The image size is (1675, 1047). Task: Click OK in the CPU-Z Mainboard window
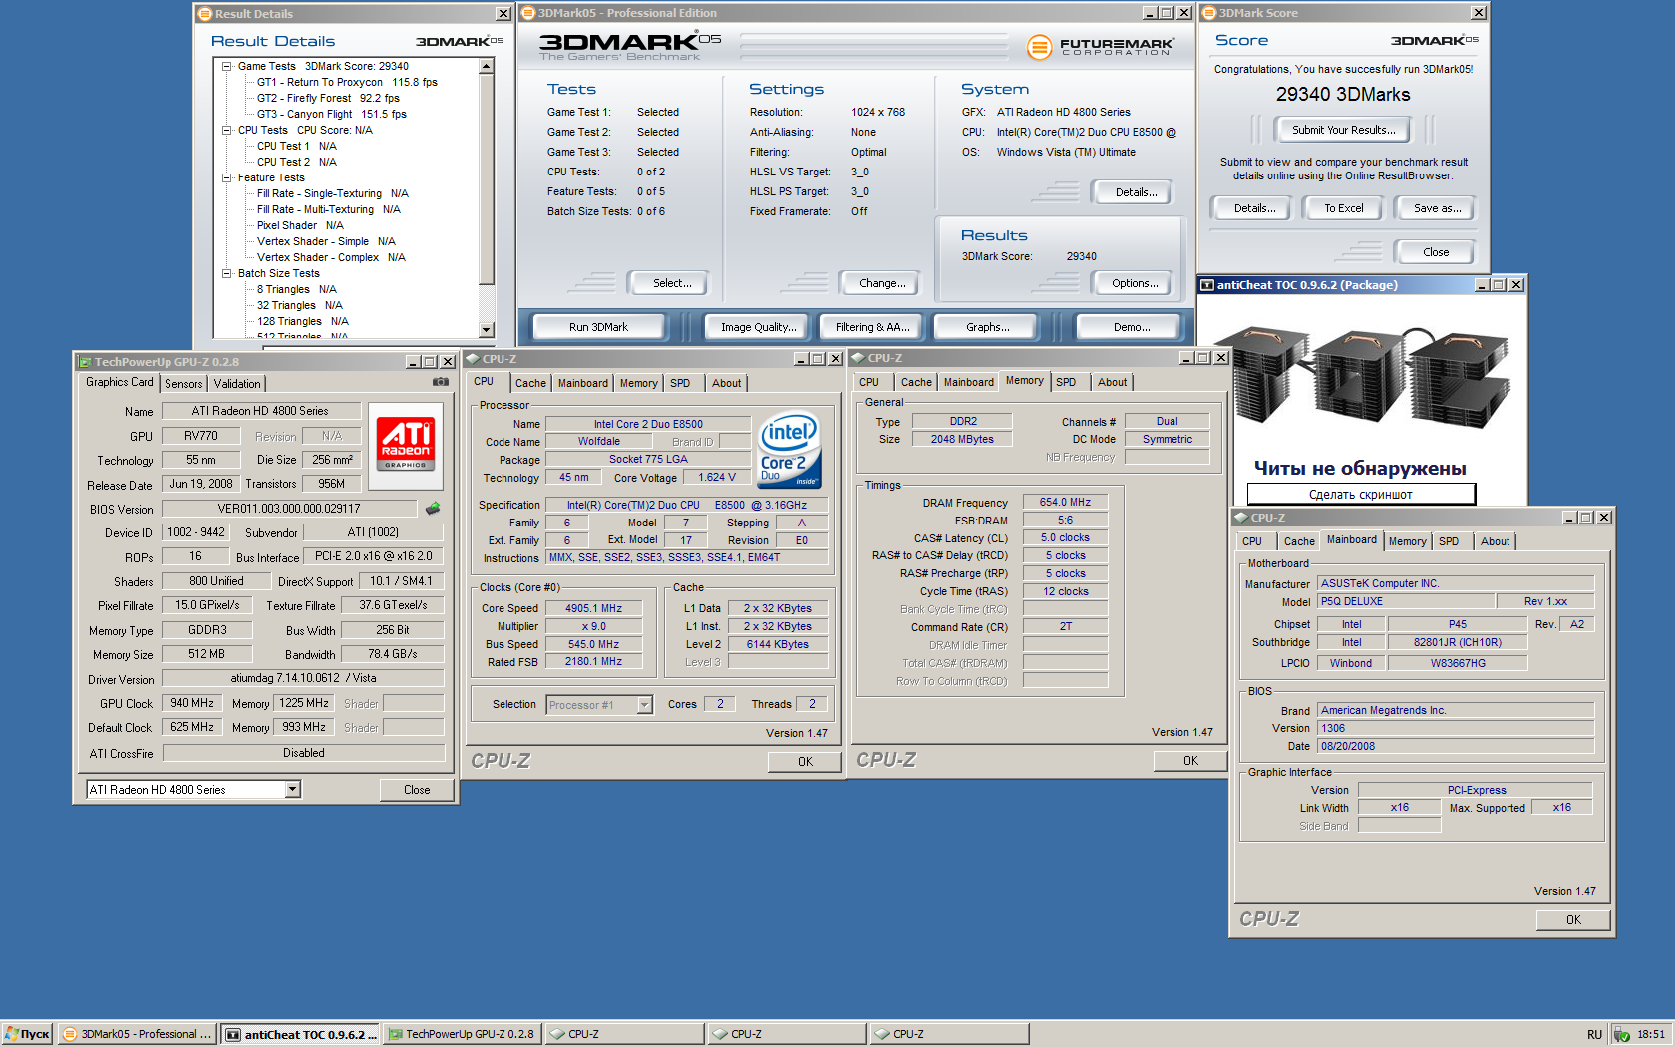pyautogui.click(x=1573, y=920)
